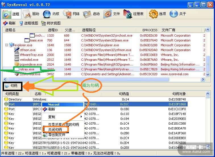This screenshot has width=215, height=157.
Task: Switch to 树状视图 tree view
Action: [51, 23]
